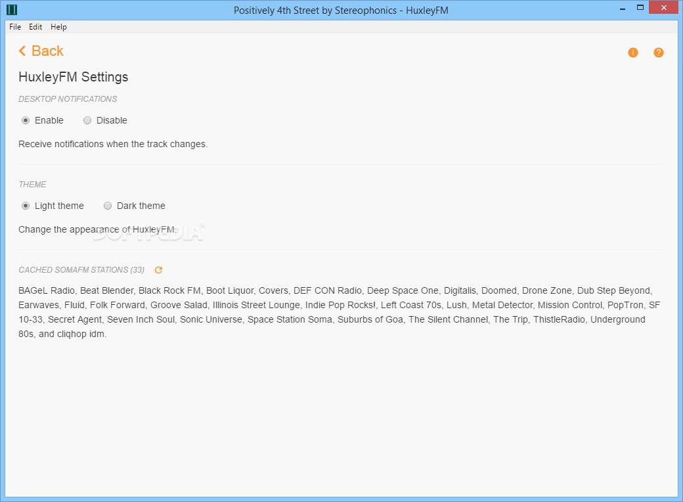Choose the Dark theme option
This screenshot has width=683, height=502.
point(108,206)
